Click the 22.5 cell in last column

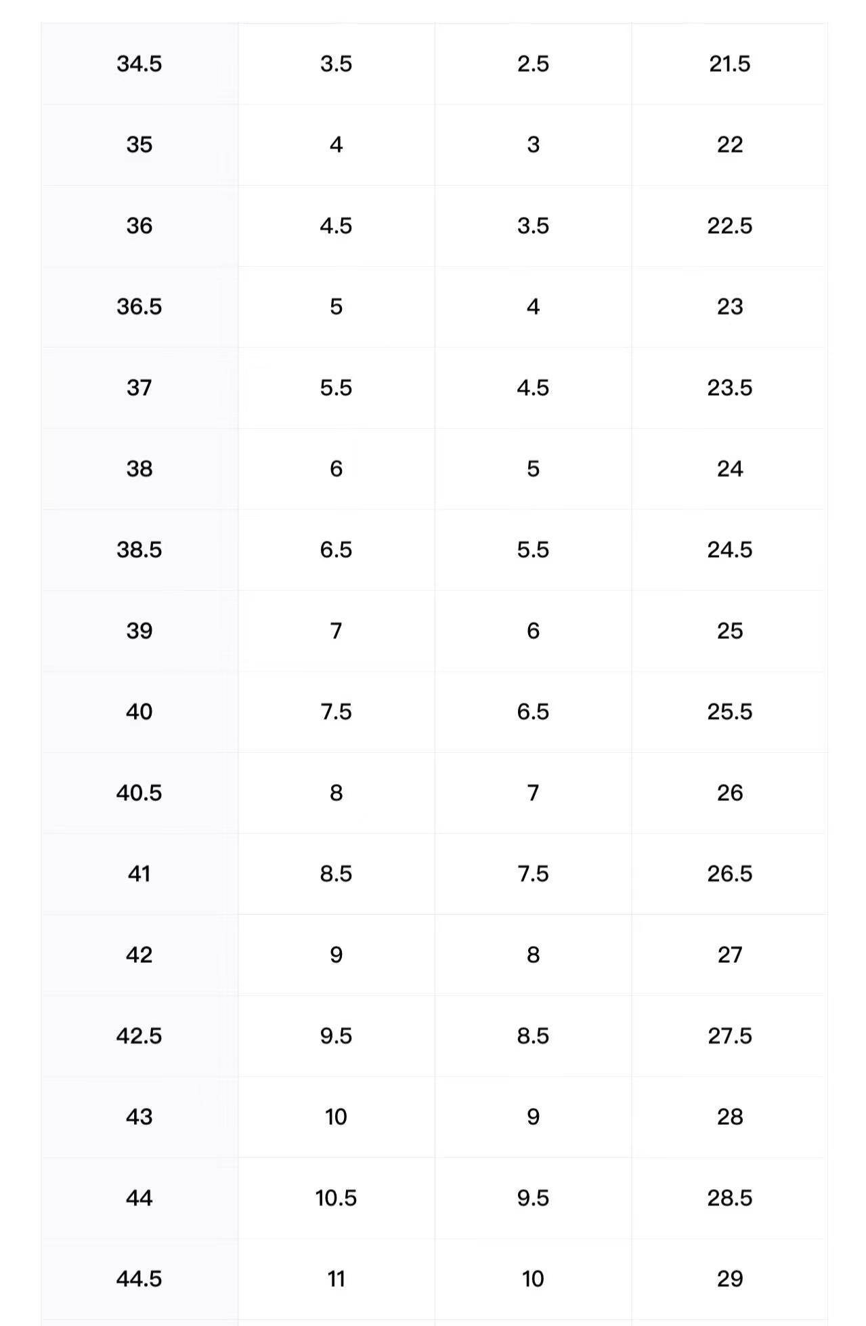click(x=729, y=226)
